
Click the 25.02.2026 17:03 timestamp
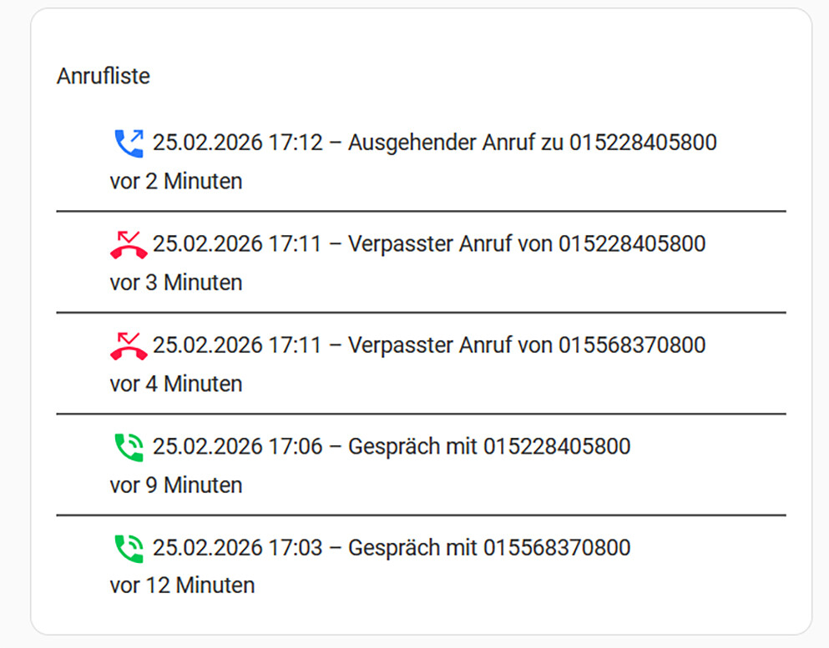point(237,548)
